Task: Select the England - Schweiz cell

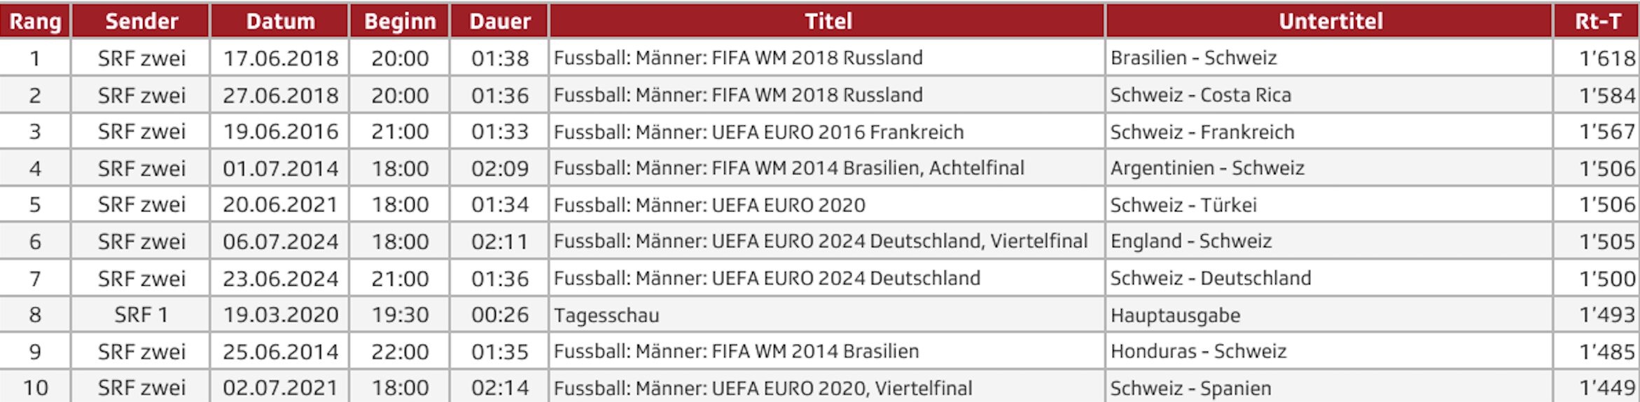Action: pos(1190,242)
